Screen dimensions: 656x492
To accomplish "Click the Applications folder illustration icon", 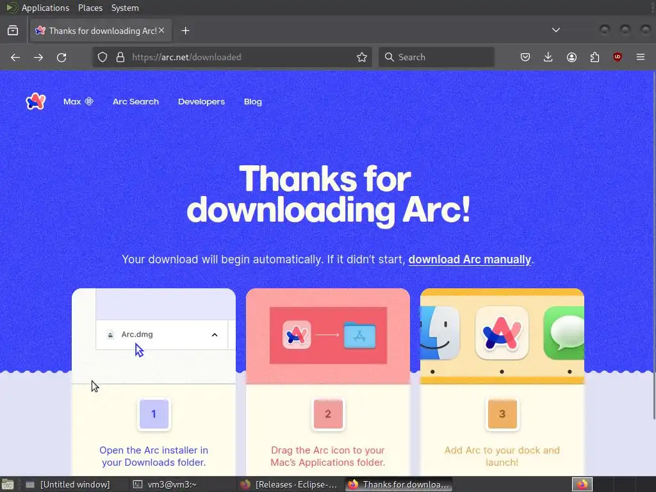I will tap(360, 335).
